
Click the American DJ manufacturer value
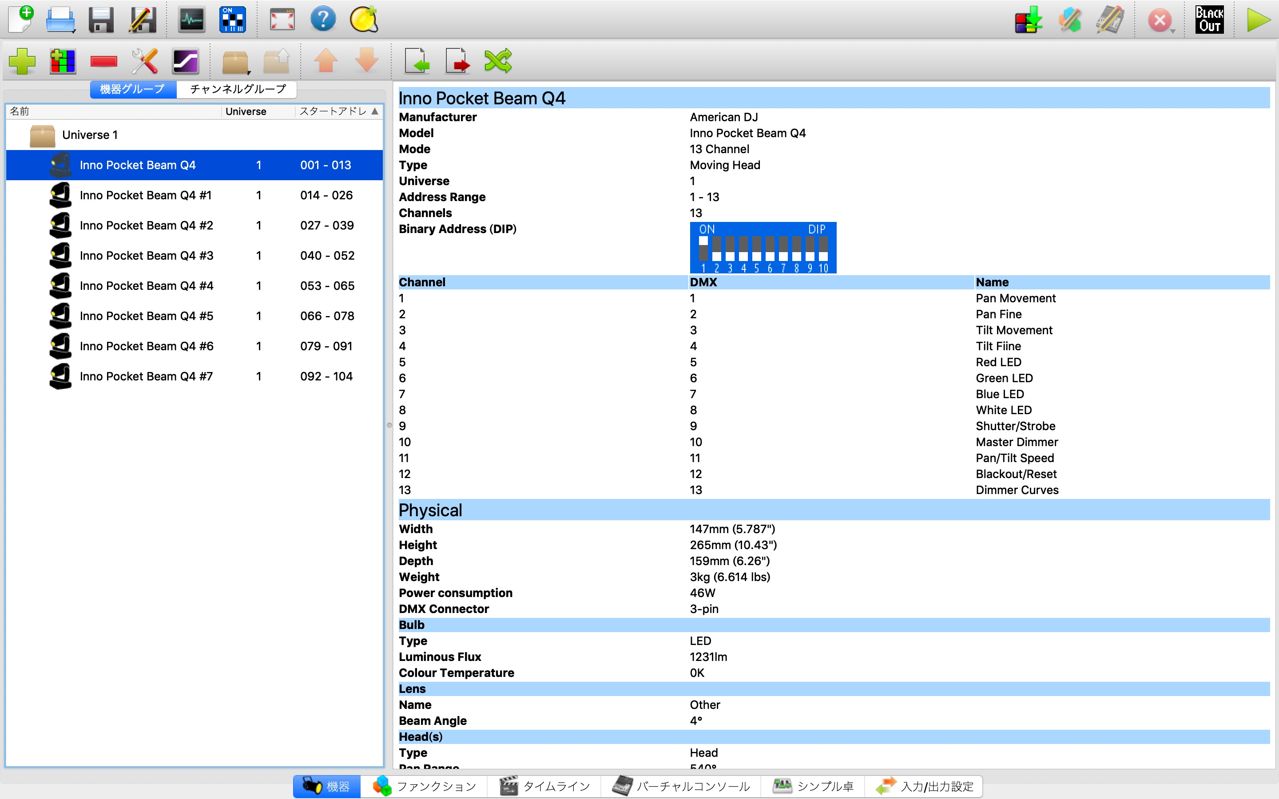723,117
